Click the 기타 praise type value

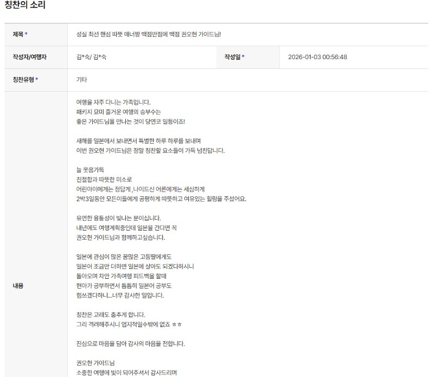82,80
